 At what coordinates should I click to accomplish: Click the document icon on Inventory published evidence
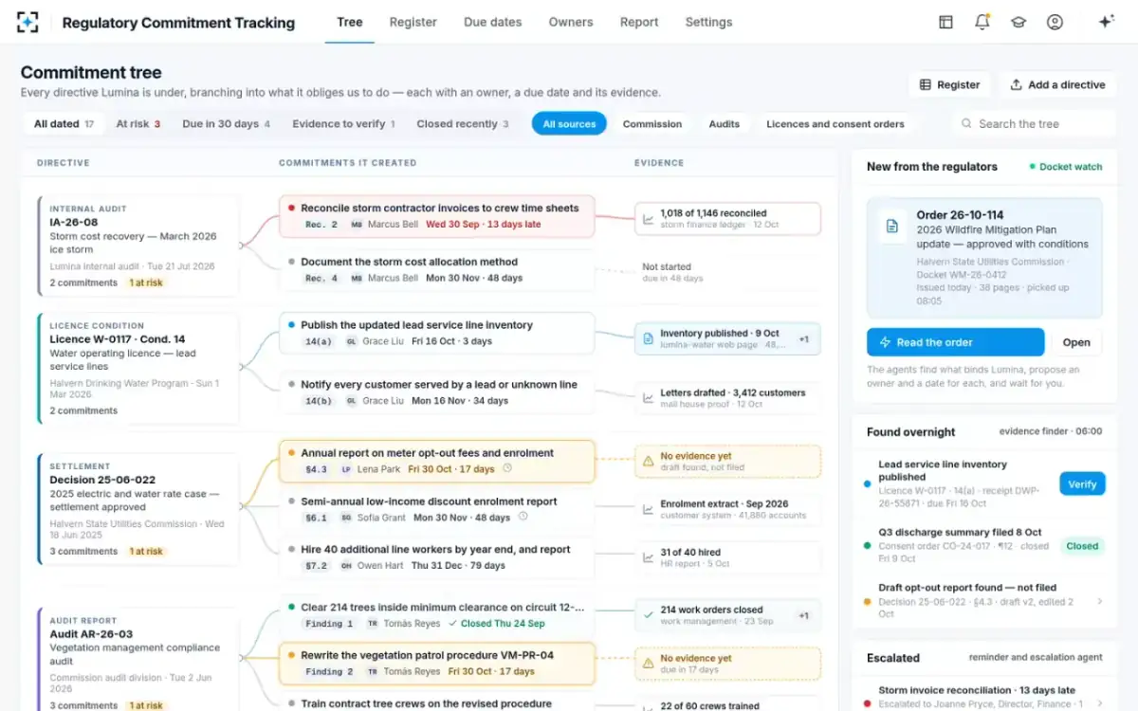click(x=648, y=338)
